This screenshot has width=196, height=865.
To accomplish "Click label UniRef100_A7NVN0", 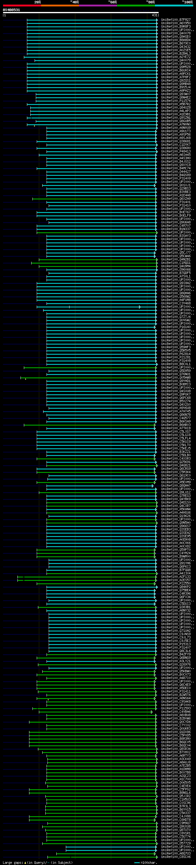I will tap(176, 125).
